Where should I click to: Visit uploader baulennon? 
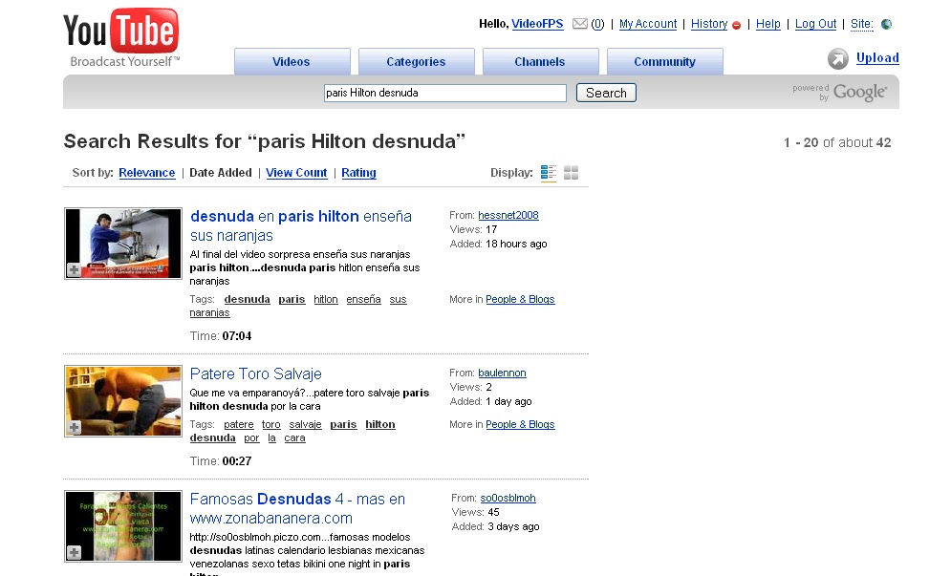[x=502, y=373]
